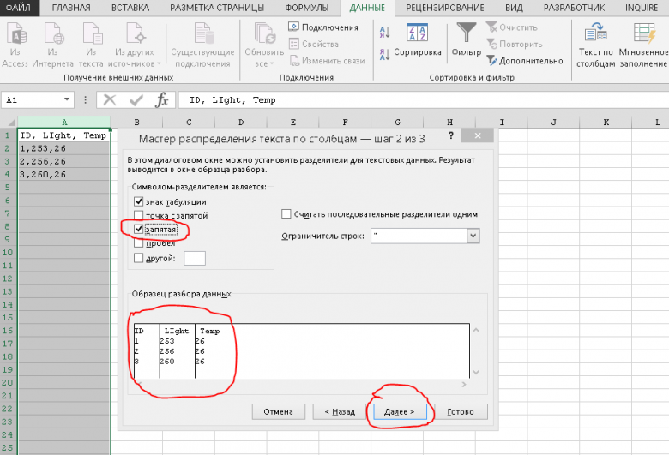The image size is (669, 455).
Task: Click the formula bar confirm checkmark icon
Action: (136, 100)
